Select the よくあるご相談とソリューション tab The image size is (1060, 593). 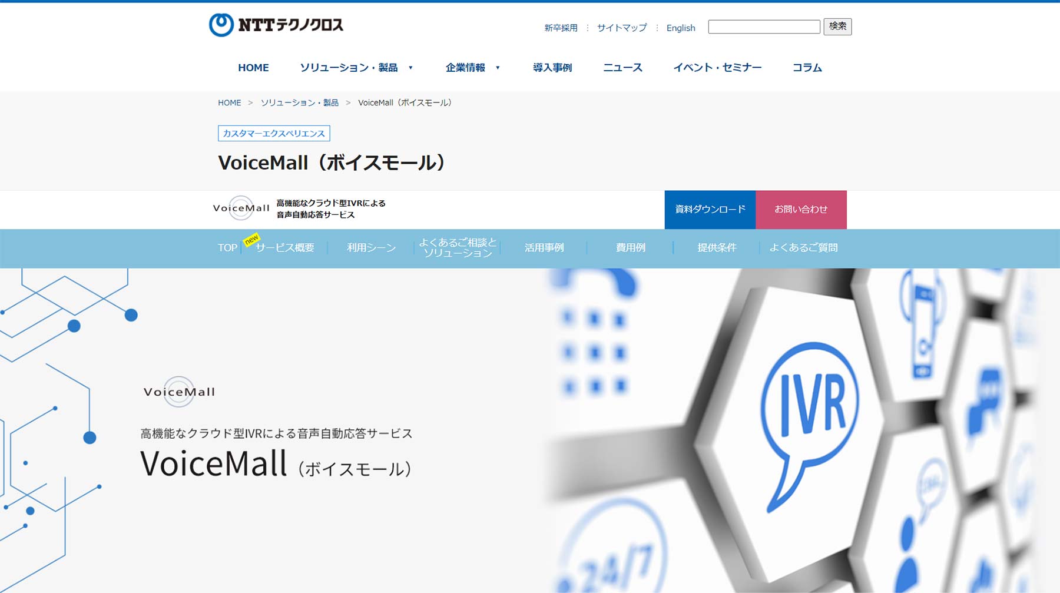pyautogui.click(x=458, y=248)
